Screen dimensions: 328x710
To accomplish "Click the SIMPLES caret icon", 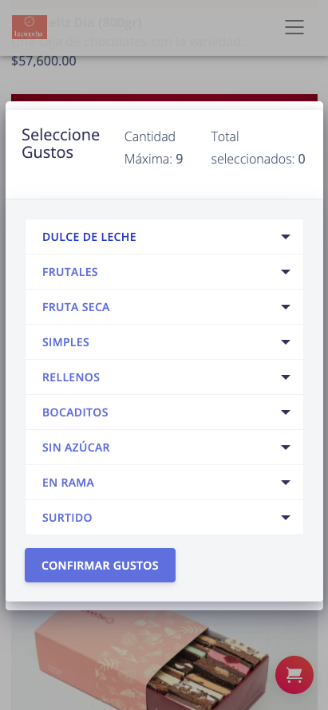I will click(286, 342).
